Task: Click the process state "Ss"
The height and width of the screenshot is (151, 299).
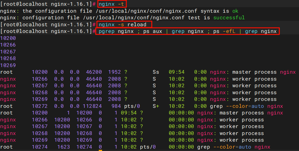Action: click(x=156, y=72)
